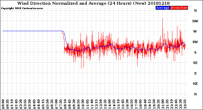Click the 02:20 time label

(21, 104)
